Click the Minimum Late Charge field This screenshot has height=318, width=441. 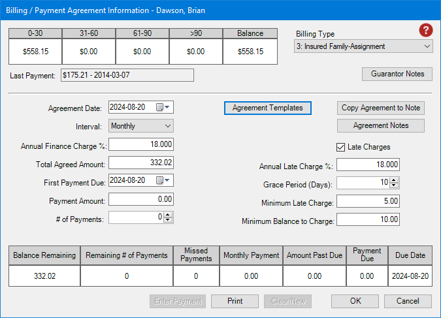click(x=368, y=202)
